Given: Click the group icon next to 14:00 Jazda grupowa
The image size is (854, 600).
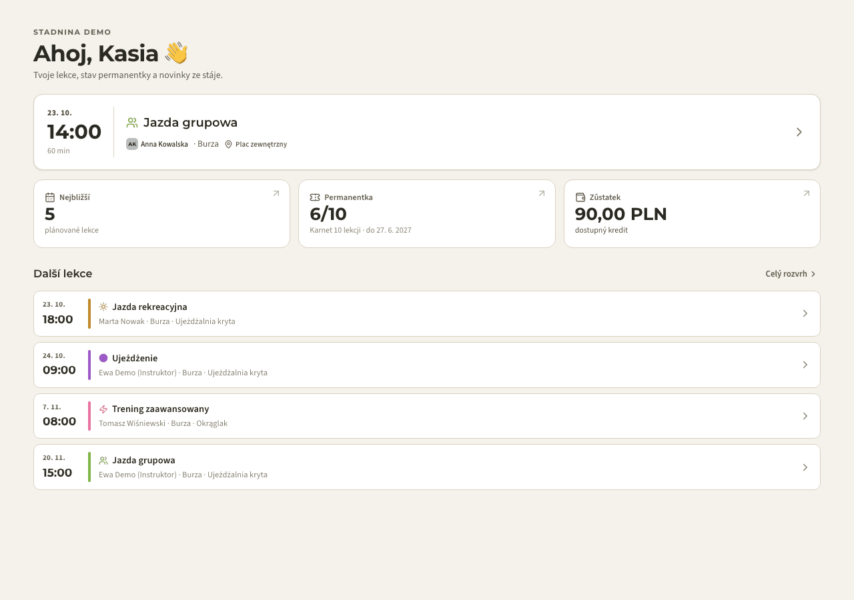Looking at the screenshot, I should (x=132, y=123).
